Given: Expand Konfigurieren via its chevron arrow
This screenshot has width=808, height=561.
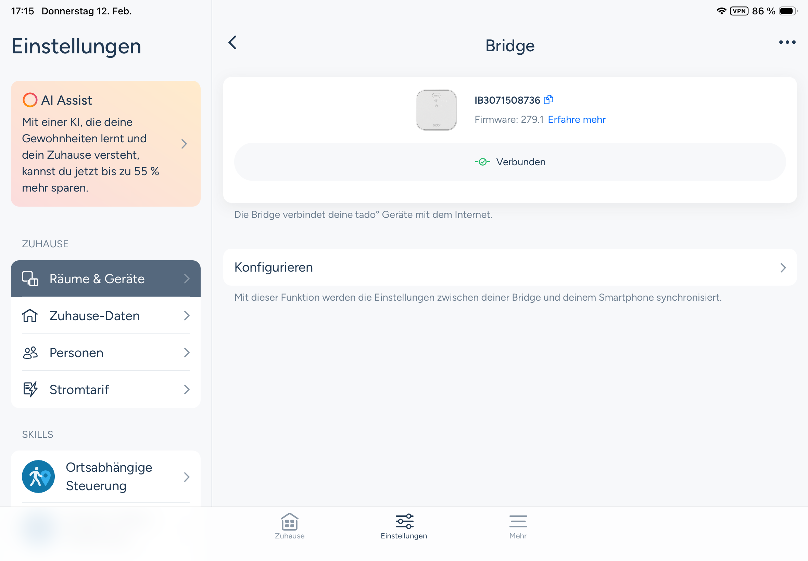Looking at the screenshot, I should click(x=783, y=268).
